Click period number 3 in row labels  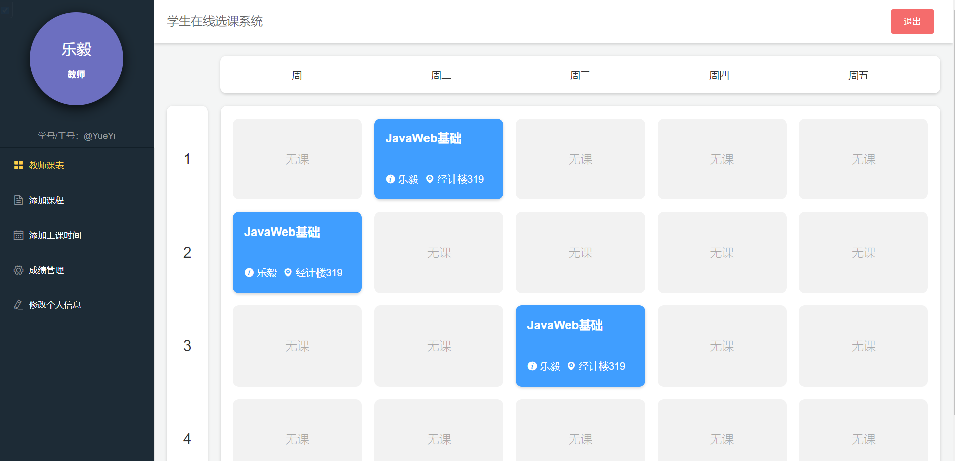(187, 346)
